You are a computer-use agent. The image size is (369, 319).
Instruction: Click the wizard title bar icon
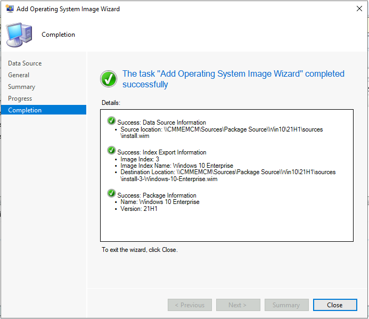point(10,9)
